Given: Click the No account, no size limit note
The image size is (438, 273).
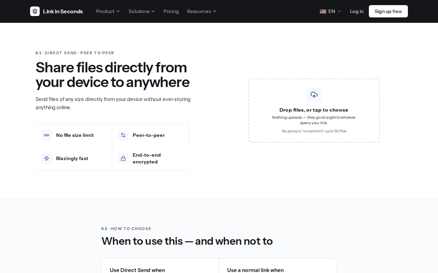Looking at the screenshot, I should pyautogui.click(x=314, y=131).
